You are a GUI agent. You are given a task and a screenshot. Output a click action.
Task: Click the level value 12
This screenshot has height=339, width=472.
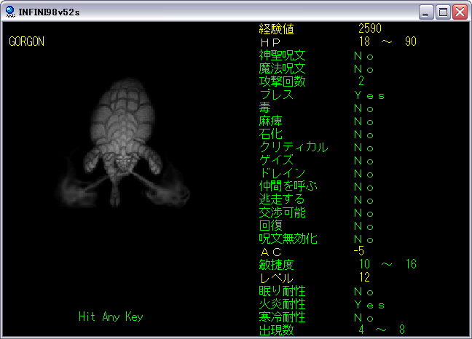click(364, 277)
